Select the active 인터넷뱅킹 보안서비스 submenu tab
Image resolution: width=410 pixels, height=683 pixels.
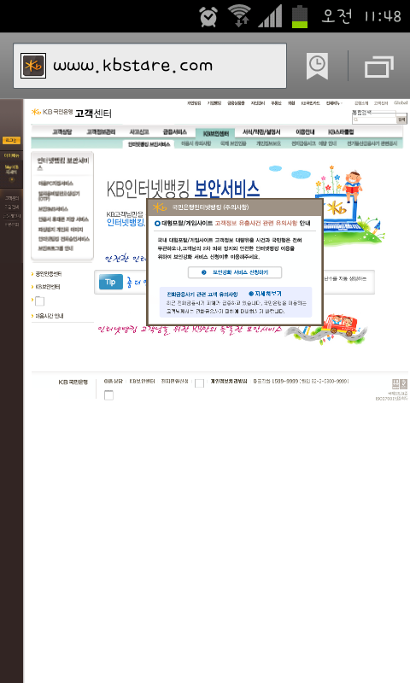click(149, 144)
